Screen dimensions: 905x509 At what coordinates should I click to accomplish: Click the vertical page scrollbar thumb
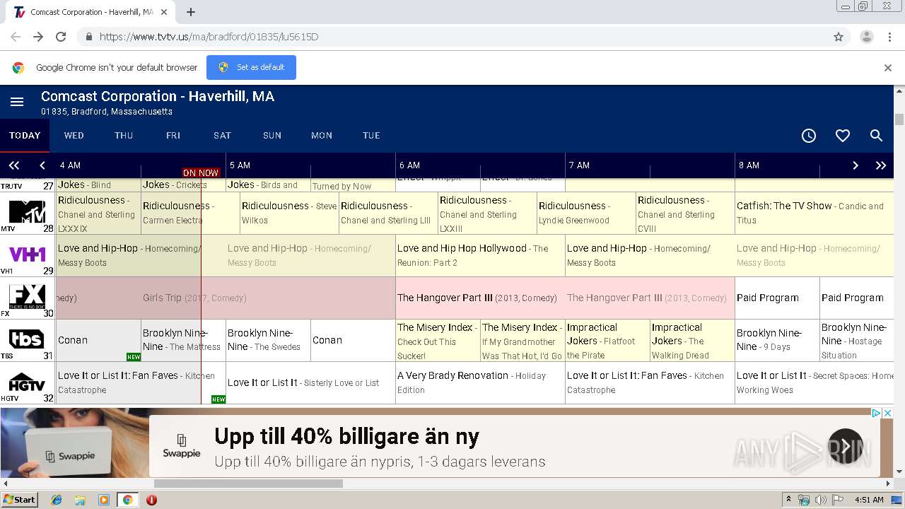coord(899,119)
